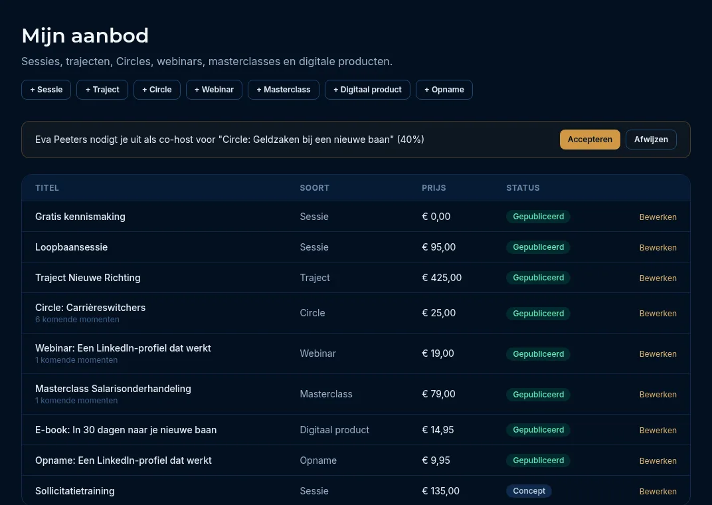
Task: Edit the Webinar LinkedIn-profiel row
Action: (x=658, y=353)
